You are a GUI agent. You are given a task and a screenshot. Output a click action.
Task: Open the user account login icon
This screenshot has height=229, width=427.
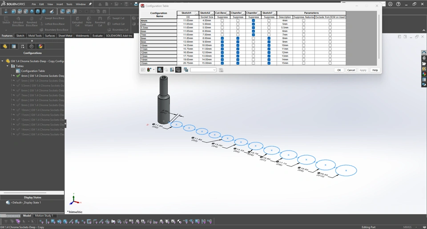391,4
